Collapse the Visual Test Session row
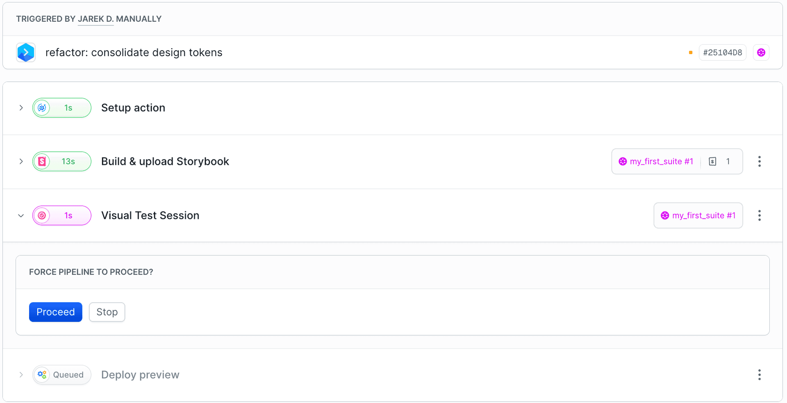Screen dimensions: 787x403 [x=21, y=216]
